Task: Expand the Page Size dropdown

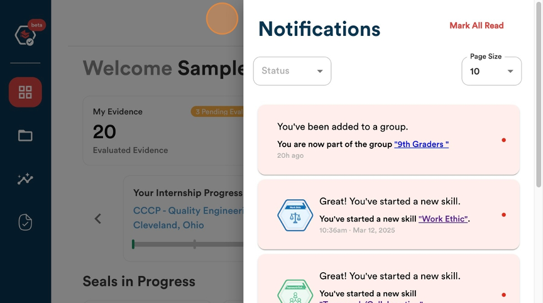Action: pos(491,71)
